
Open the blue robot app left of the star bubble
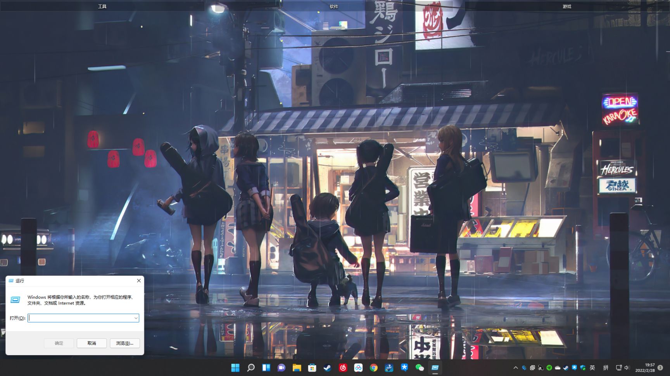(389, 367)
